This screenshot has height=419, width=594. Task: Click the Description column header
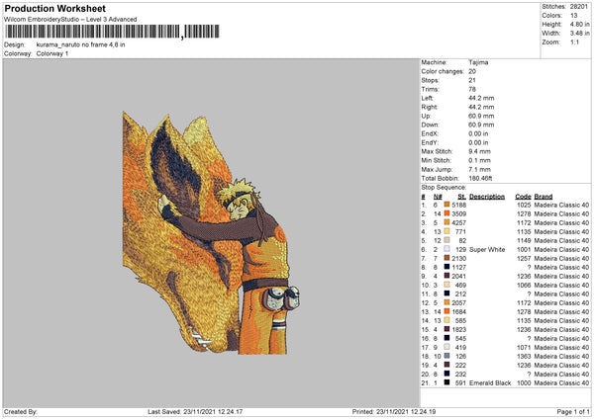487,197
